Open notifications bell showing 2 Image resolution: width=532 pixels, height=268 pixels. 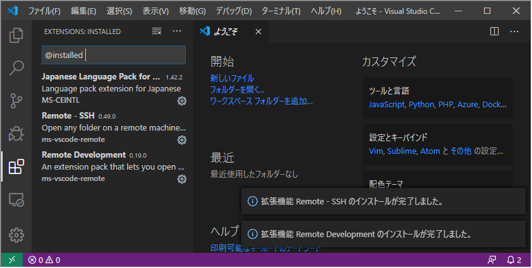[x=514, y=260]
